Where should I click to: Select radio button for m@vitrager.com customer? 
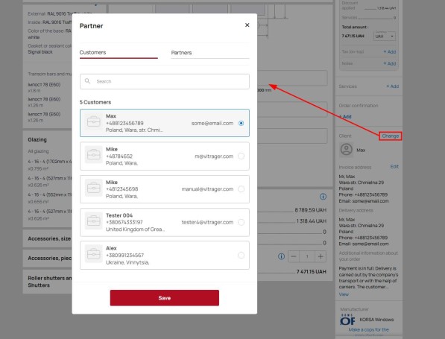click(x=241, y=156)
